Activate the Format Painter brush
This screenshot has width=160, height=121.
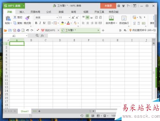pyautogui.click(x=28, y=18)
